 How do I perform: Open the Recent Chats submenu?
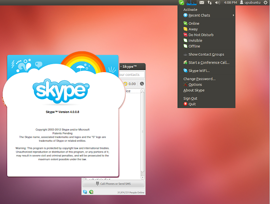206,15
